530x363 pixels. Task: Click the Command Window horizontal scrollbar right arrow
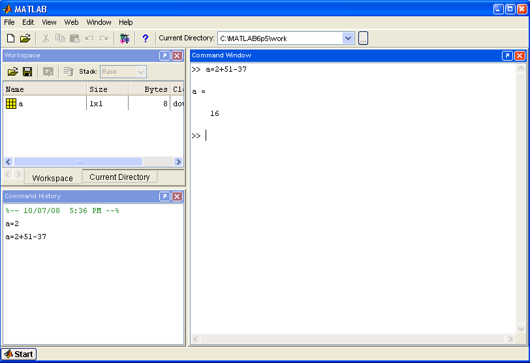[510, 339]
